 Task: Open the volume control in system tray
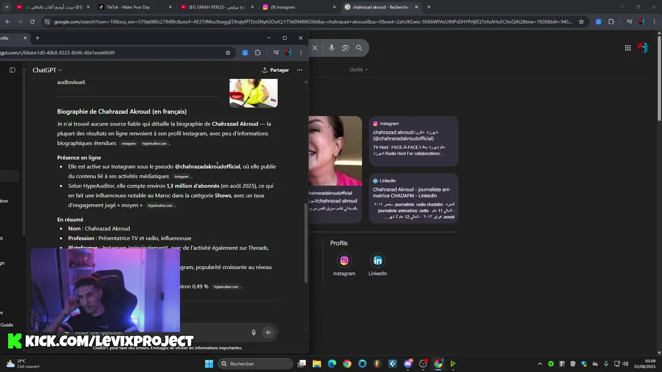pyautogui.click(x=625, y=364)
